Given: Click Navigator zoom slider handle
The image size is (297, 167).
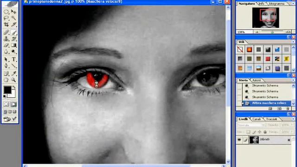Looking at the screenshot, I should click(x=272, y=32).
